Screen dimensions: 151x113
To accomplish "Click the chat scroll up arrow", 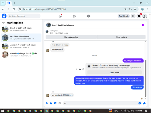I will [x=146, y=42].
